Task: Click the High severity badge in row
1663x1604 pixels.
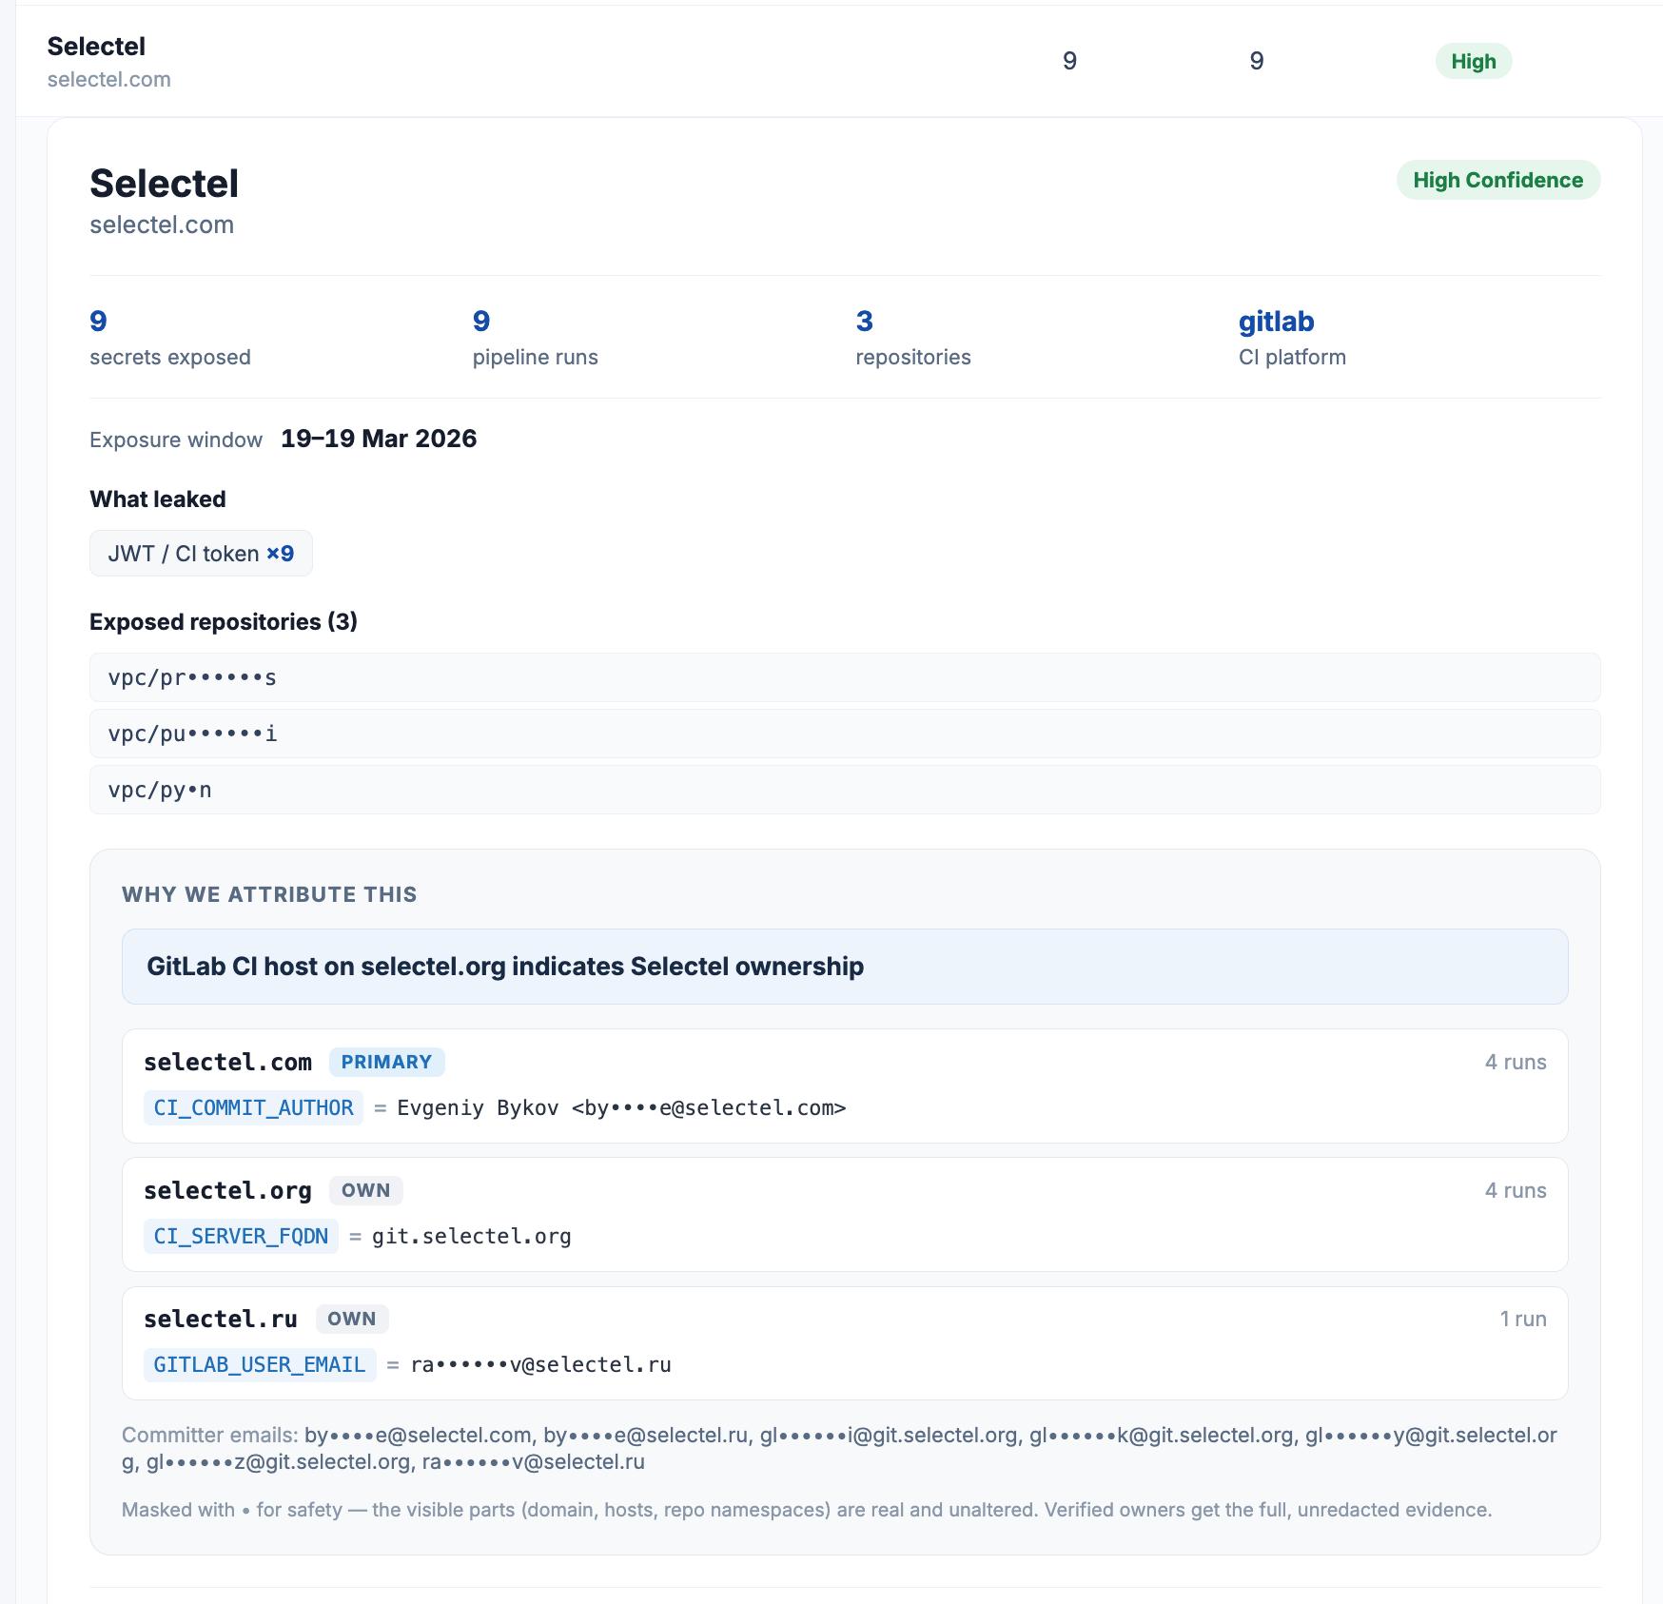Action: (x=1473, y=62)
